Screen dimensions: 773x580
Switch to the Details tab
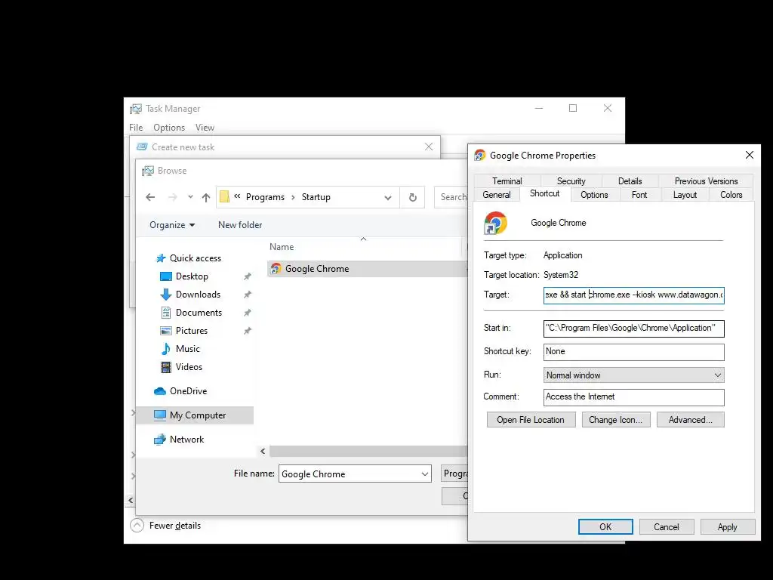[630, 181]
